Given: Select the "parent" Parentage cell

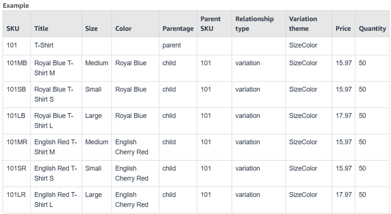Looking at the screenshot, I should tap(171, 45).
